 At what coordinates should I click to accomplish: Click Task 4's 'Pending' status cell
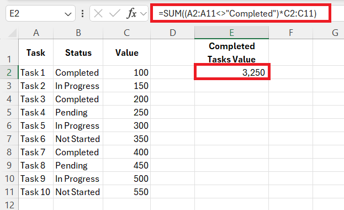click(78, 112)
